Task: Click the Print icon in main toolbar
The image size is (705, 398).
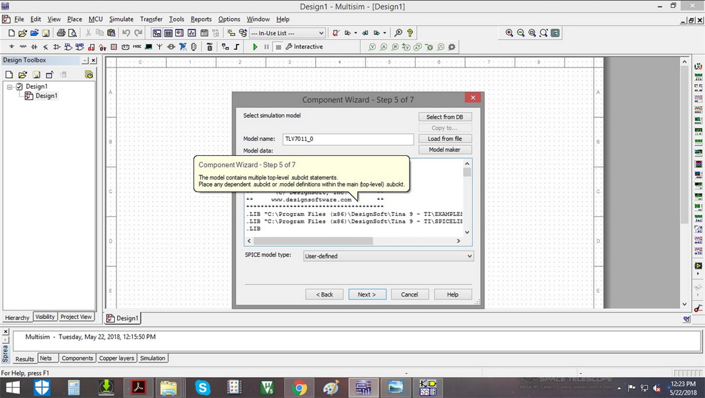Action: point(61,33)
